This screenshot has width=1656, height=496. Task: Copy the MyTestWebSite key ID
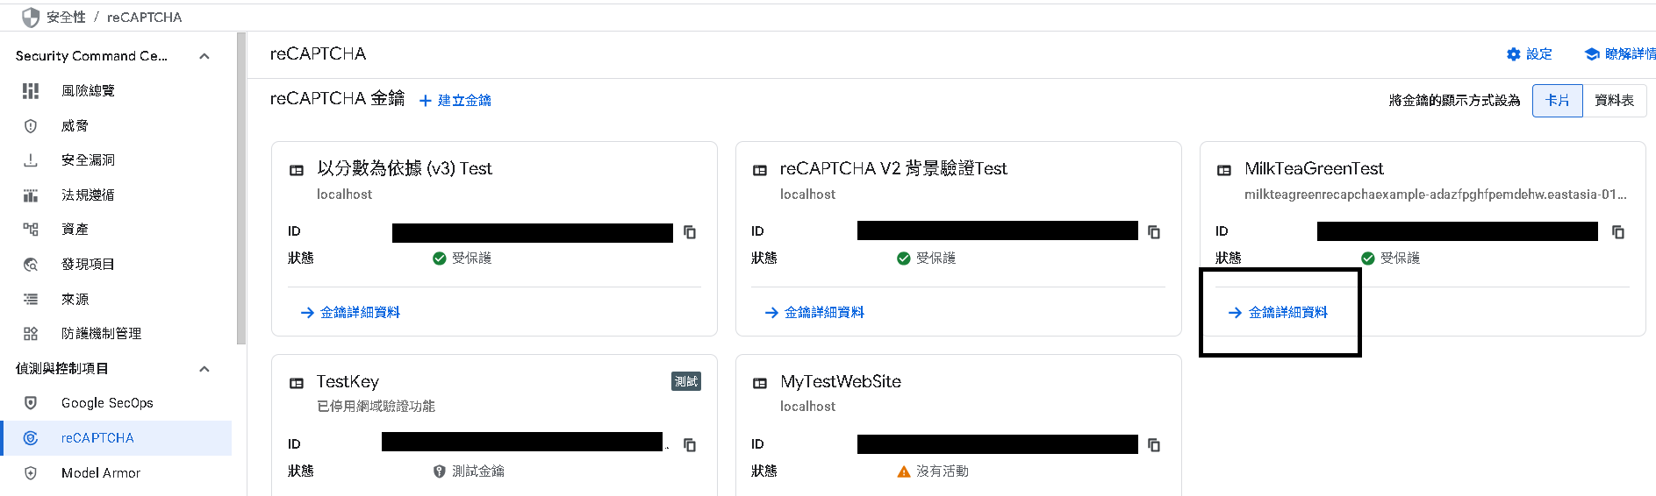point(1154,445)
